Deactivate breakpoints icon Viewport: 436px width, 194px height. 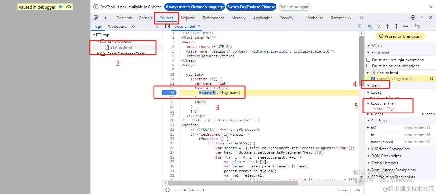click(x=417, y=26)
